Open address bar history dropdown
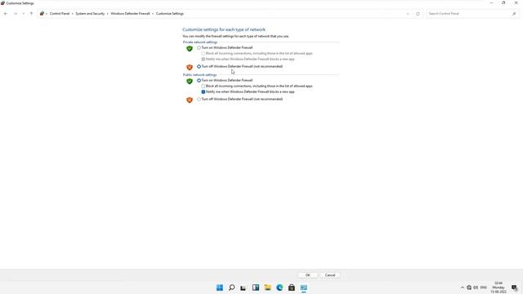Viewport: 523px width, 294px height. [408, 14]
